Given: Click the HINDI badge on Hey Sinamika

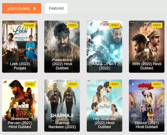Looking at the screenshot, I should point(115,84).
